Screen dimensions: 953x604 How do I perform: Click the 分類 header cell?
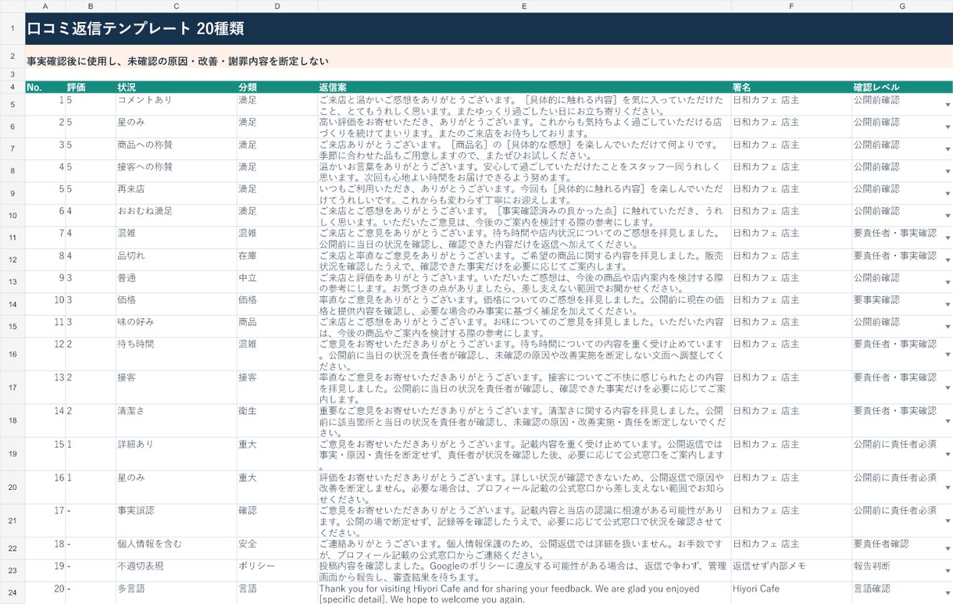point(277,88)
